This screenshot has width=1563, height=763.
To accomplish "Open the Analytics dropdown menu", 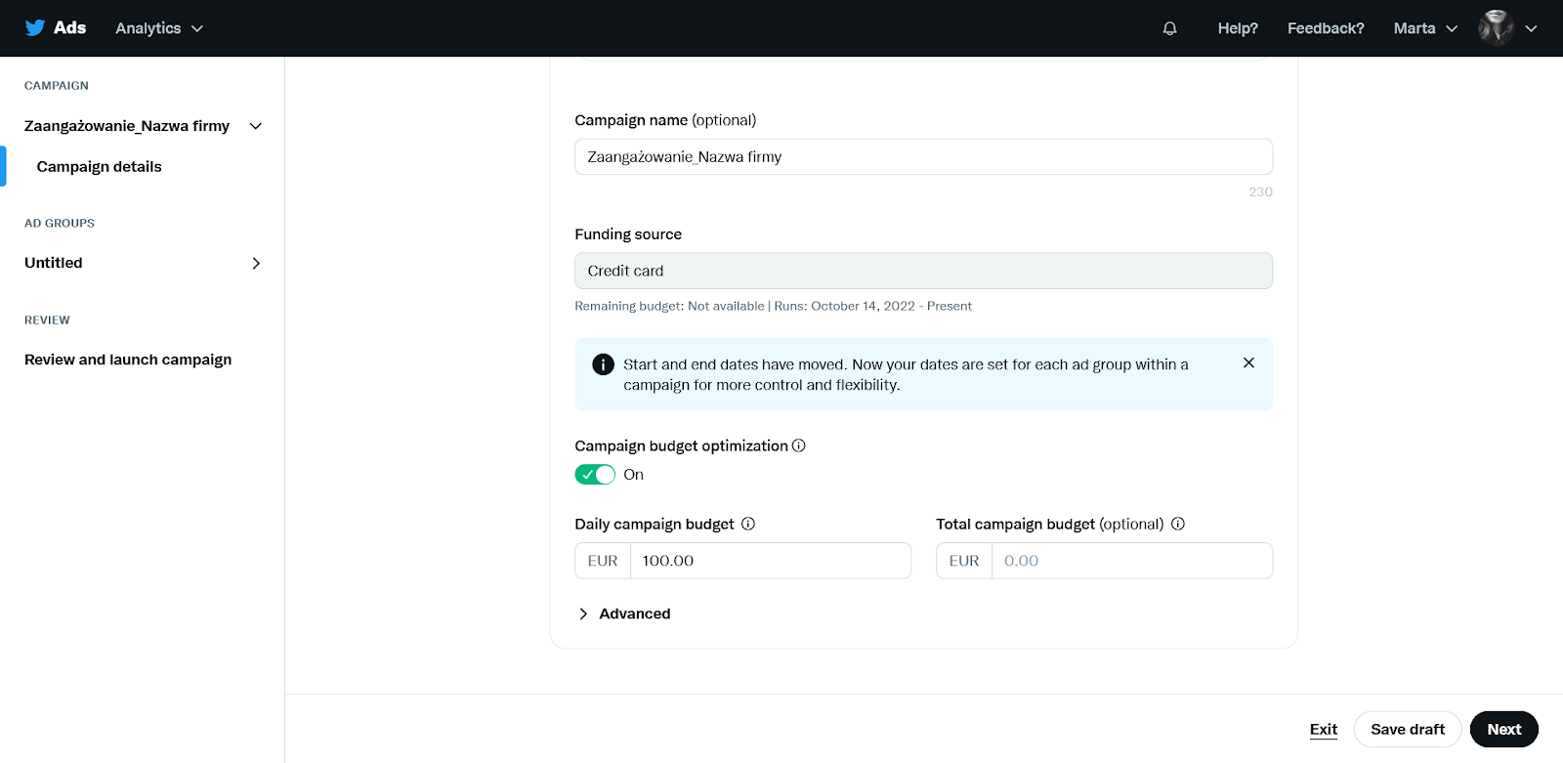I will coord(159,28).
